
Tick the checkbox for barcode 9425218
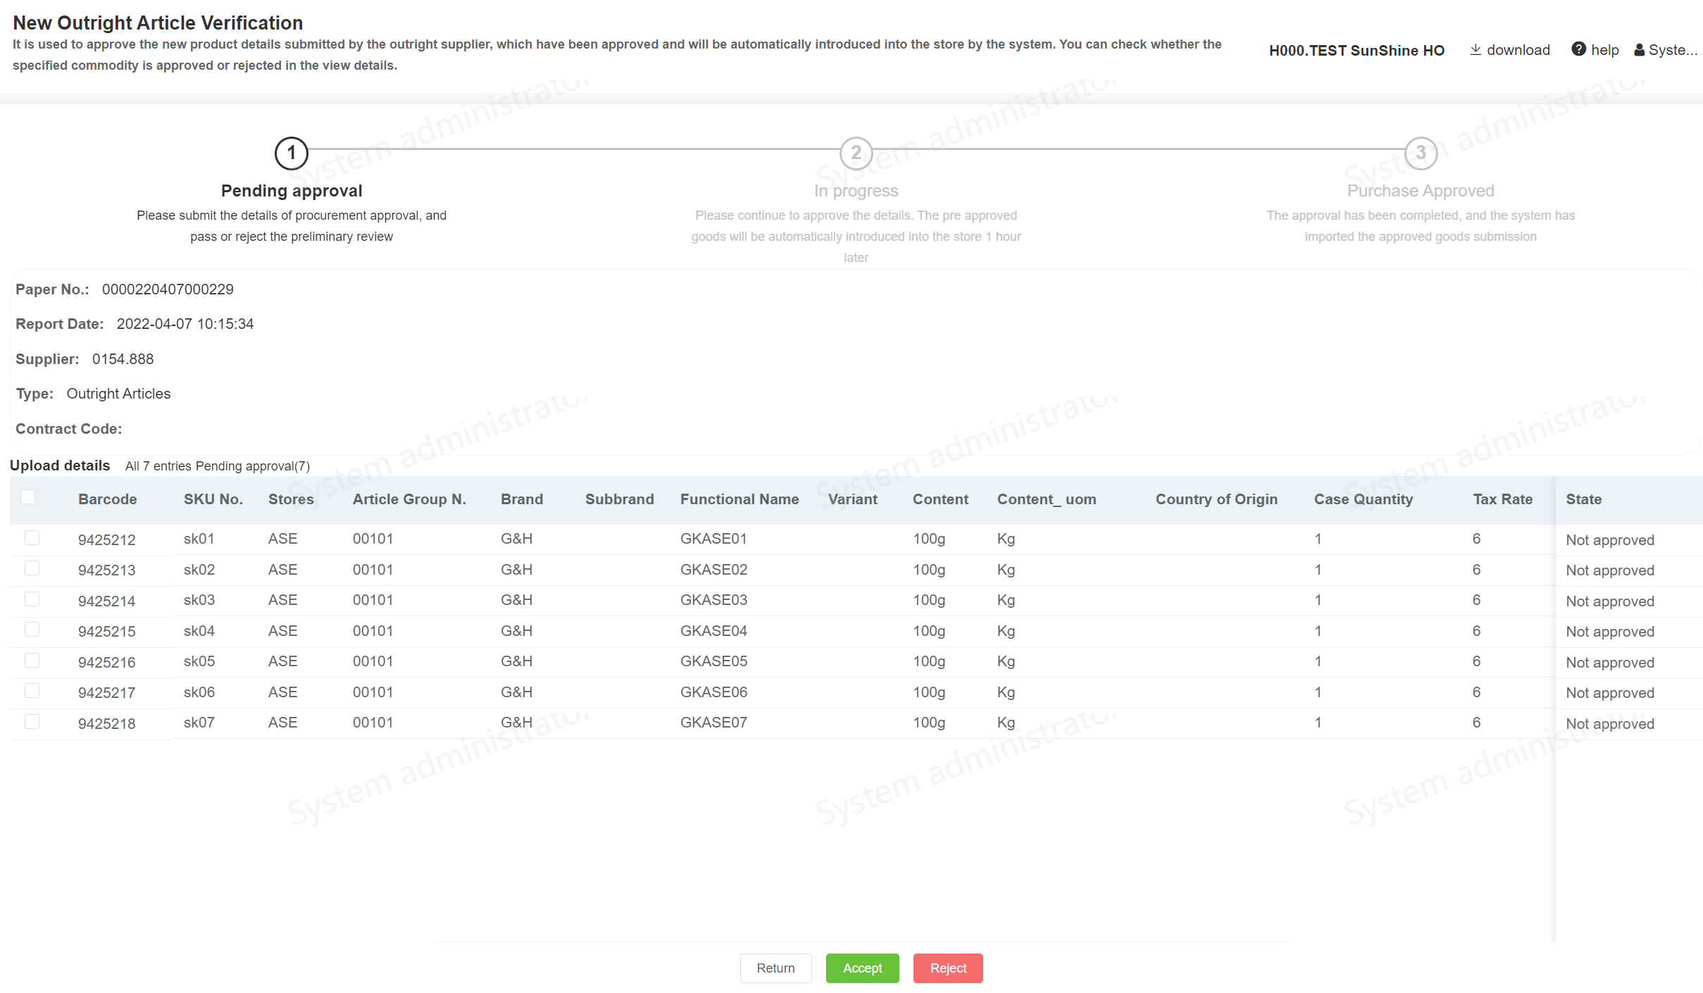32,722
